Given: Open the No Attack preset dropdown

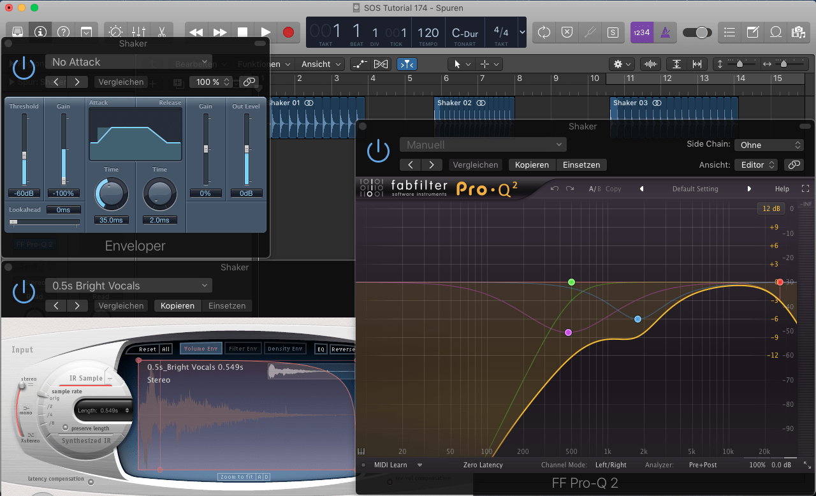Looking at the screenshot, I should [x=128, y=62].
